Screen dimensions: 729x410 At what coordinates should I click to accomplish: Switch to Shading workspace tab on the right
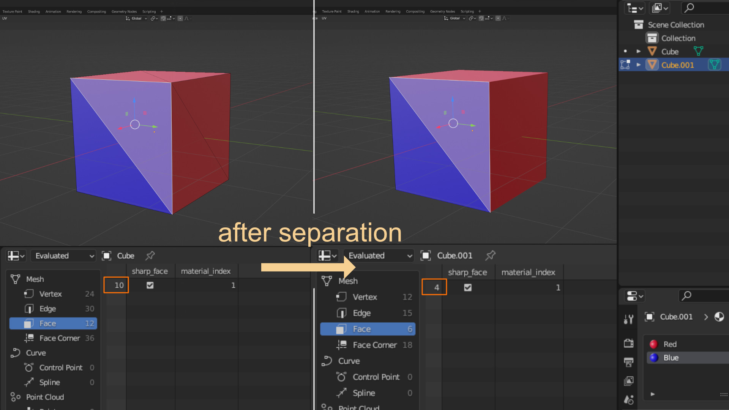click(x=353, y=11)
